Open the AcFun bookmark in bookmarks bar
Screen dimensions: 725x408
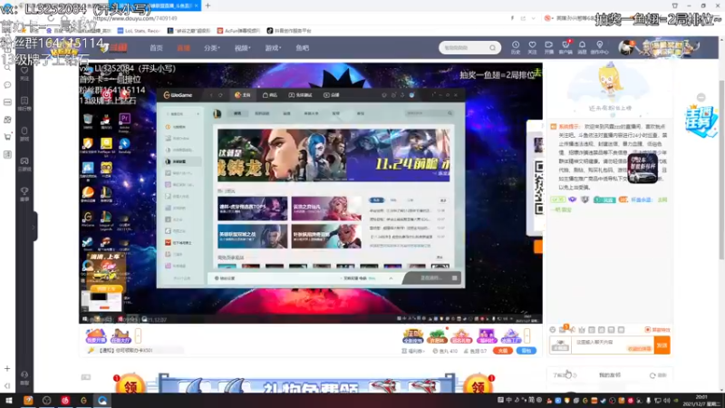(238, 31)
